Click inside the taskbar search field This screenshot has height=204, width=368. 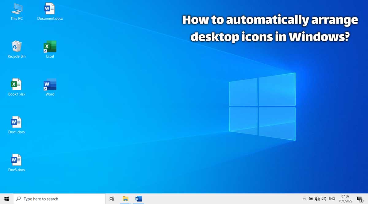(58, 198)
